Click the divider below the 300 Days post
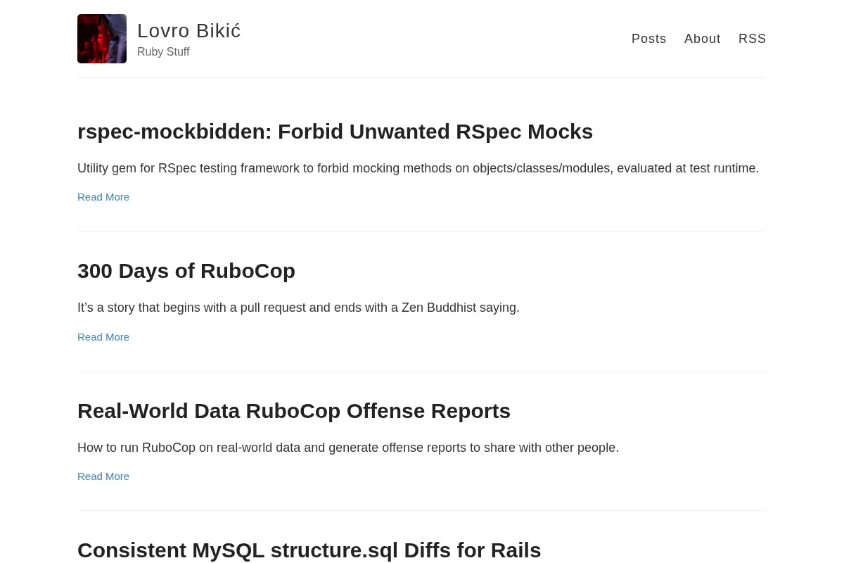 coord(421,371)
